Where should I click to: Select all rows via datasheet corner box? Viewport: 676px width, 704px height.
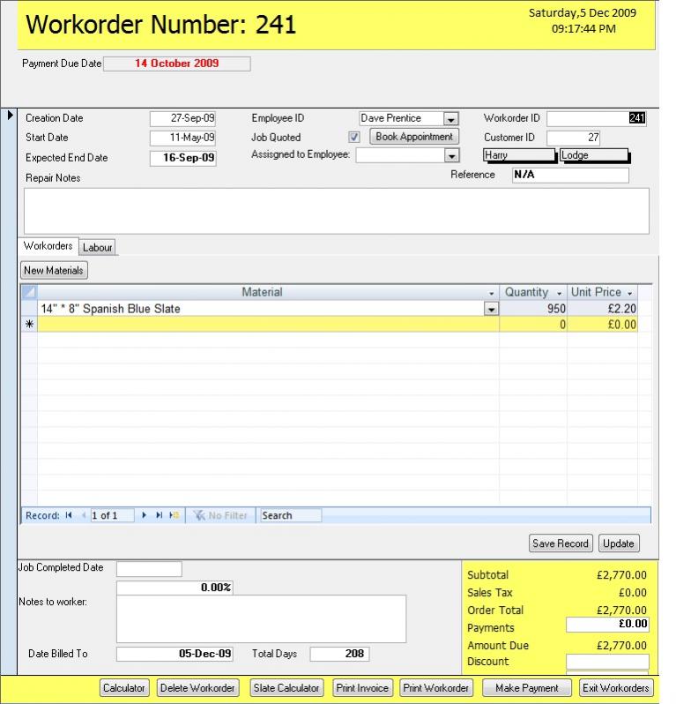click(x=29, y=292)
